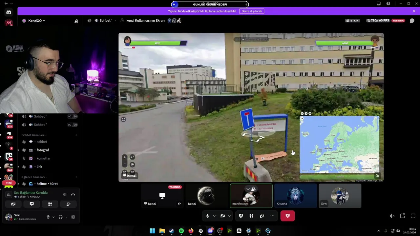The height and width of the screenshot is (236, 420).
Task: Open voice connection signal info icon
Action: [9, 195]
